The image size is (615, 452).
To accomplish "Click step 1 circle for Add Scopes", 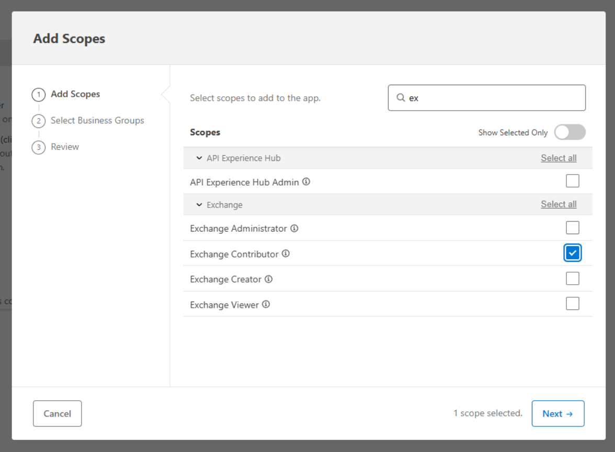I will (39, 95).
